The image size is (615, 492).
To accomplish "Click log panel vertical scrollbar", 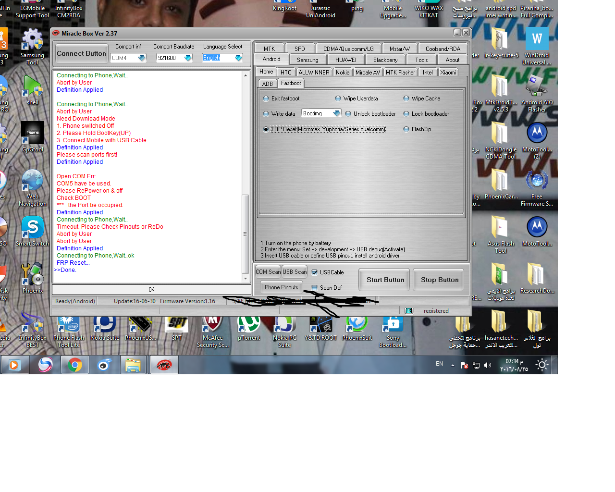I will click(246, 234).
